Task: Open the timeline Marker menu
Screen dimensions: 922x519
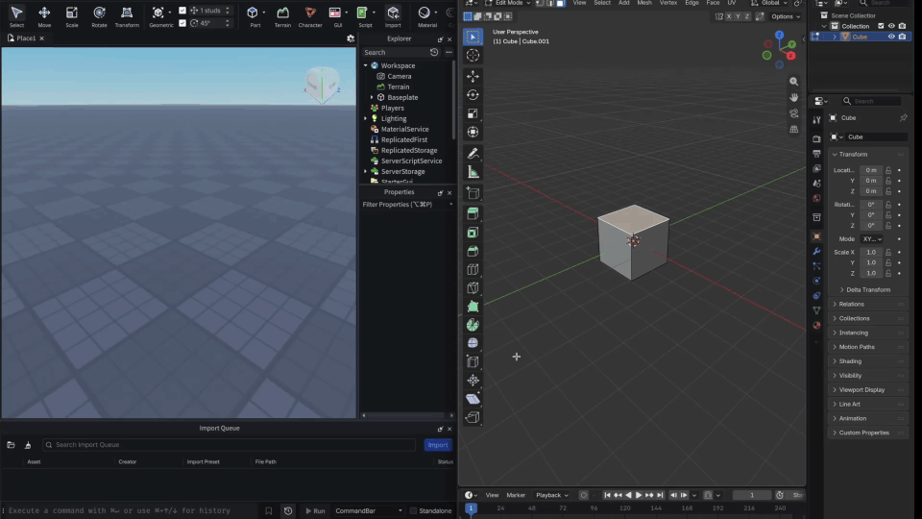Action: click(516, 495)
